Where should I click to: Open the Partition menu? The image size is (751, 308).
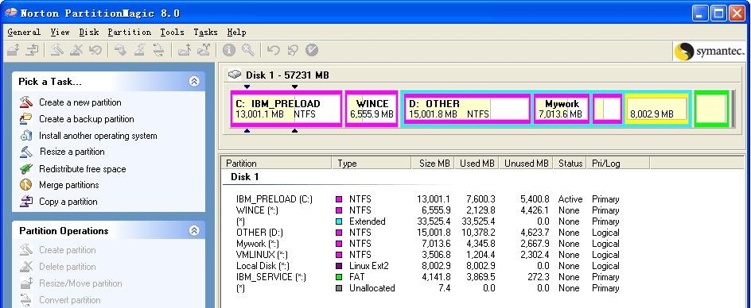click(130, 32)
